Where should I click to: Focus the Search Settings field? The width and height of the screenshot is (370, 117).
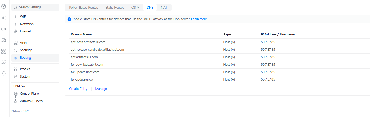[x=35, y=8]
